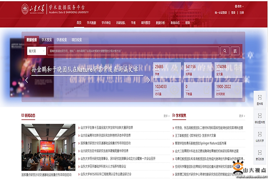Screen dimensions: 268x179
Task: Focus the keyword search input box
Action: pyautogui.click(x=133, y=51)
